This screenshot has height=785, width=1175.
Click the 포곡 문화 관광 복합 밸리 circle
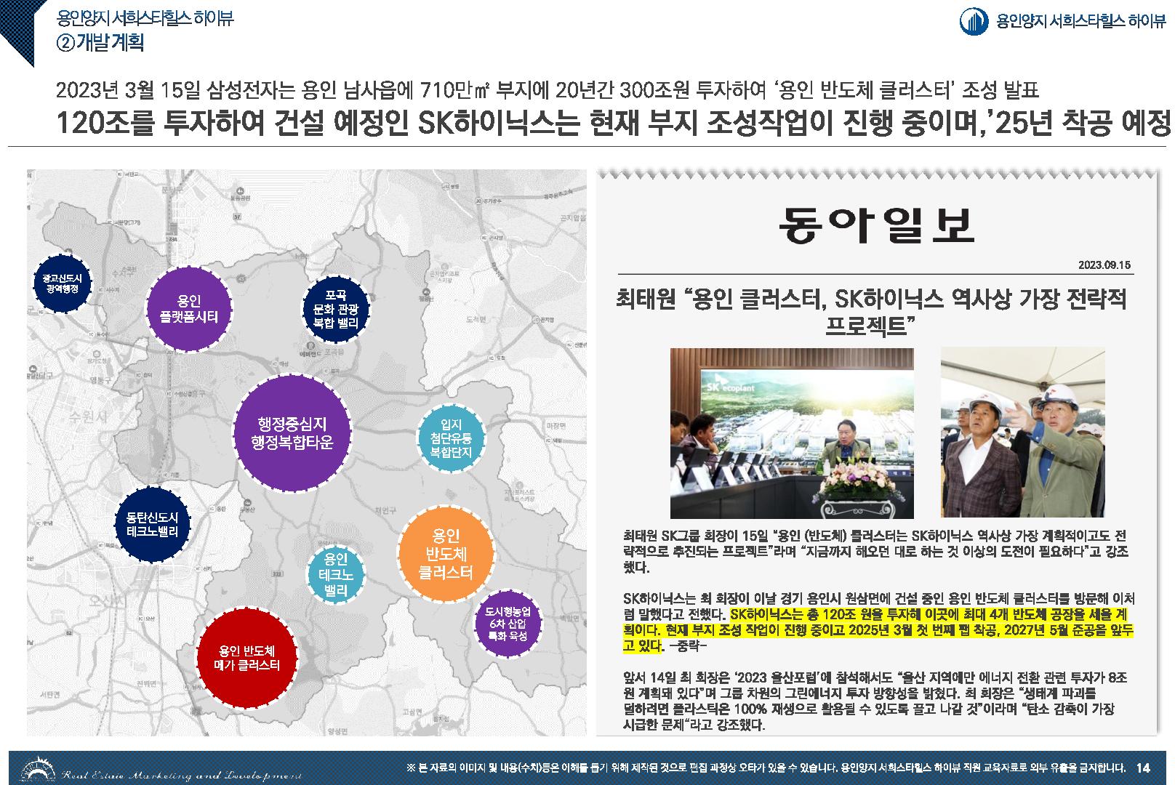pos(335,310)
